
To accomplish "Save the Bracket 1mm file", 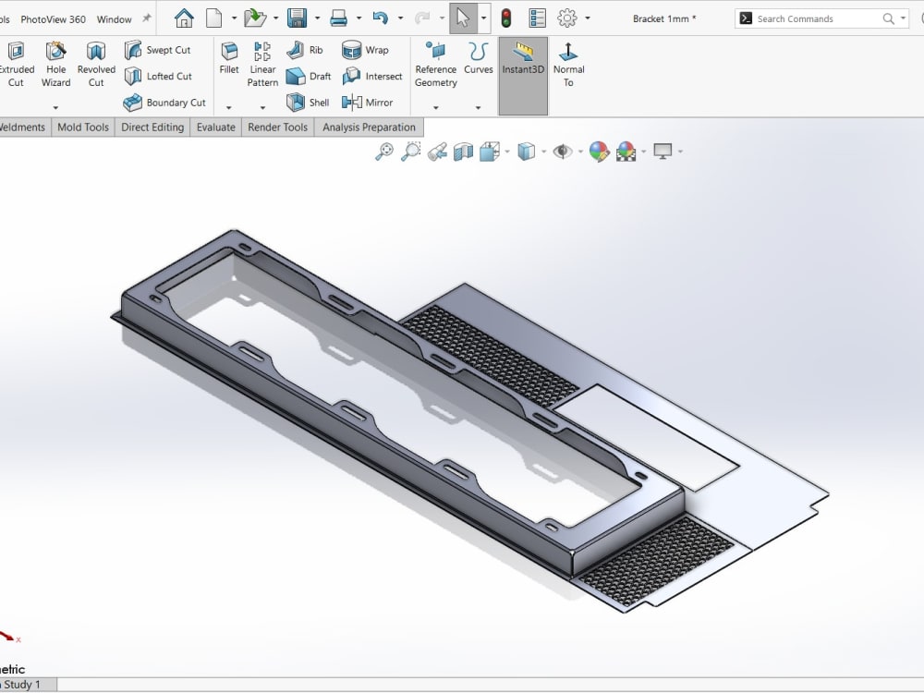I will pos(297,18).
